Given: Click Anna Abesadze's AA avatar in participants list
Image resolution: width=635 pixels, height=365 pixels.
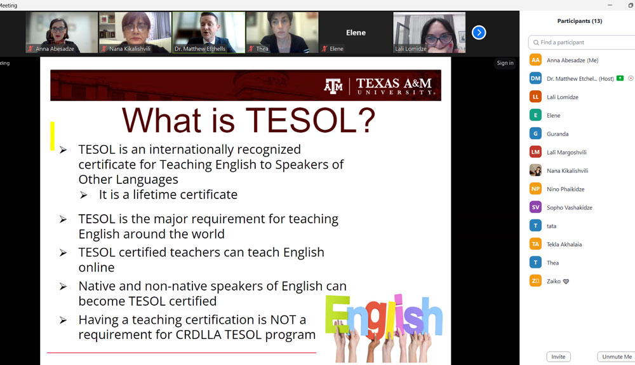Looking at the screenshot, I should click(535, 60).
